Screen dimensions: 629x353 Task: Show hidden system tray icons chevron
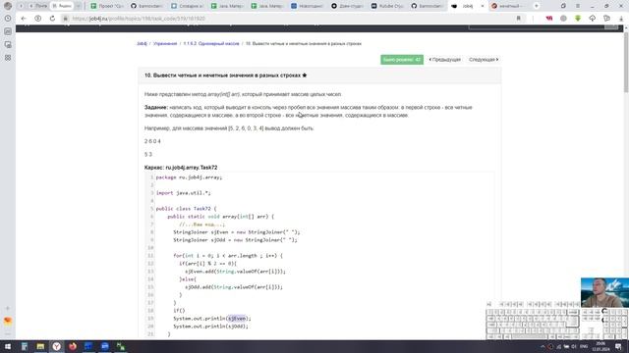click(x=543, y=346)
